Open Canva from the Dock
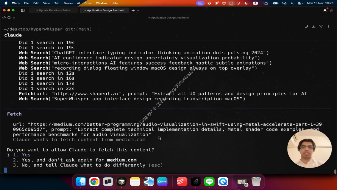The image size is (337, 190). (x=162, y=182)
